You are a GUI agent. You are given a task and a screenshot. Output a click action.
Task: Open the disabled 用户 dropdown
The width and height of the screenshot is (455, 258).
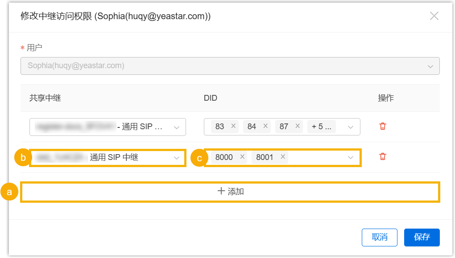pyautogui.click(x=230, y=66)
